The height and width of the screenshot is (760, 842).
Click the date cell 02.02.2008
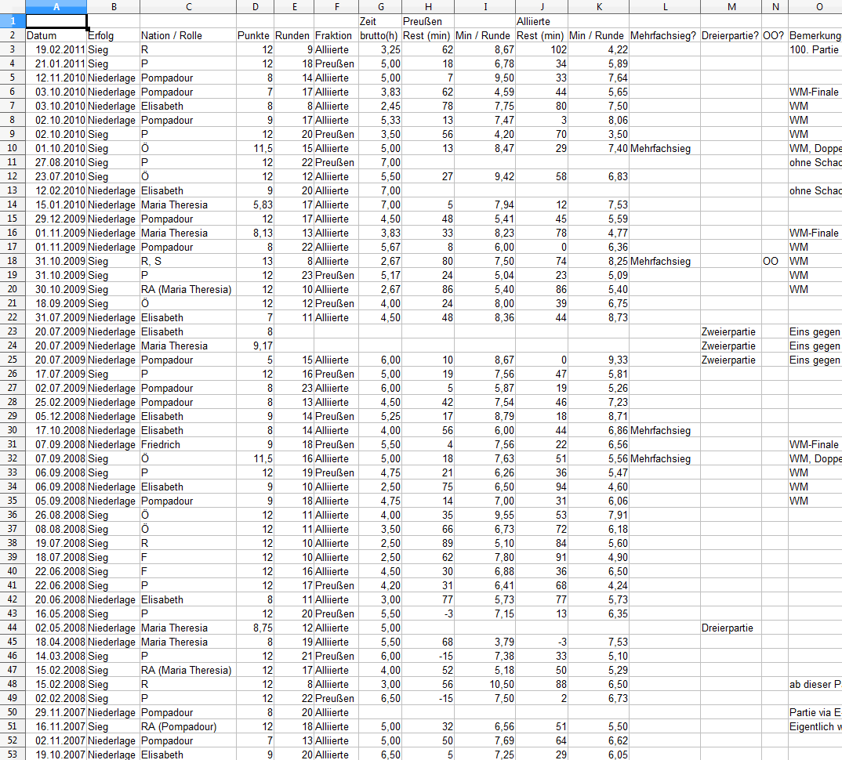point(56,698)
